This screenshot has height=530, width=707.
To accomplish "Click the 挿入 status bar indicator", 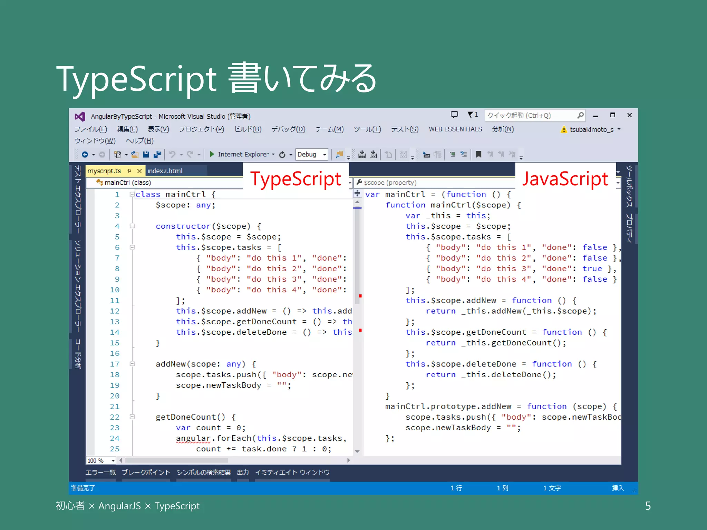I will tap(618, 488).
